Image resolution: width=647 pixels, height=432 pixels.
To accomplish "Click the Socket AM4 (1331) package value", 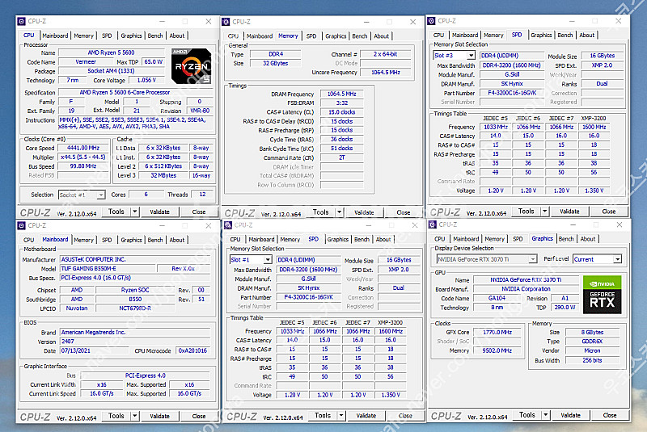I will coord(111,71).
